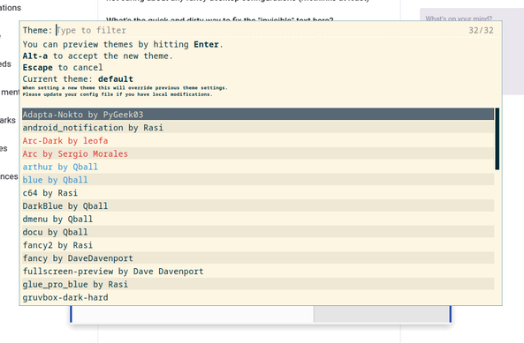Pick the DarkBlue by Qball theme
The width and height of the screenshot is (524, 343).
pos(258,205)
